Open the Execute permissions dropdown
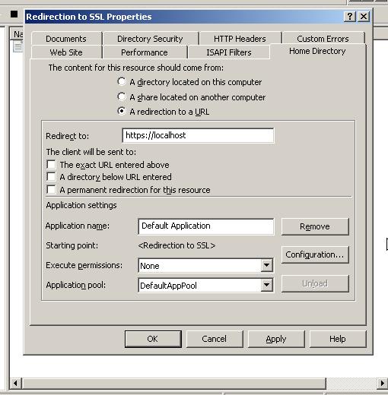Image resolution: width=388 pixels, height=395 pixels. point(266,265)
